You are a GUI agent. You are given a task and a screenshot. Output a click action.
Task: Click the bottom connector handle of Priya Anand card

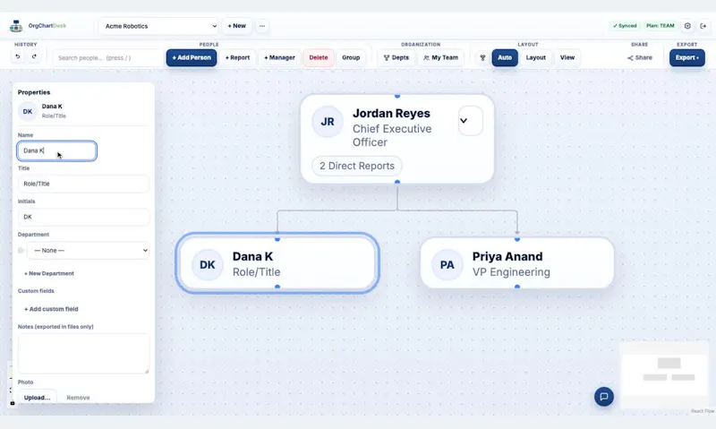tap(517, 287)
